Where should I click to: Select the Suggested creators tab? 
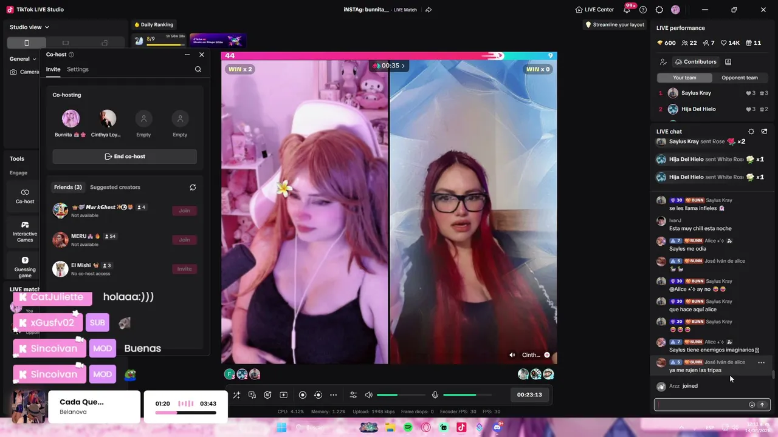click(x=115, y=187)
